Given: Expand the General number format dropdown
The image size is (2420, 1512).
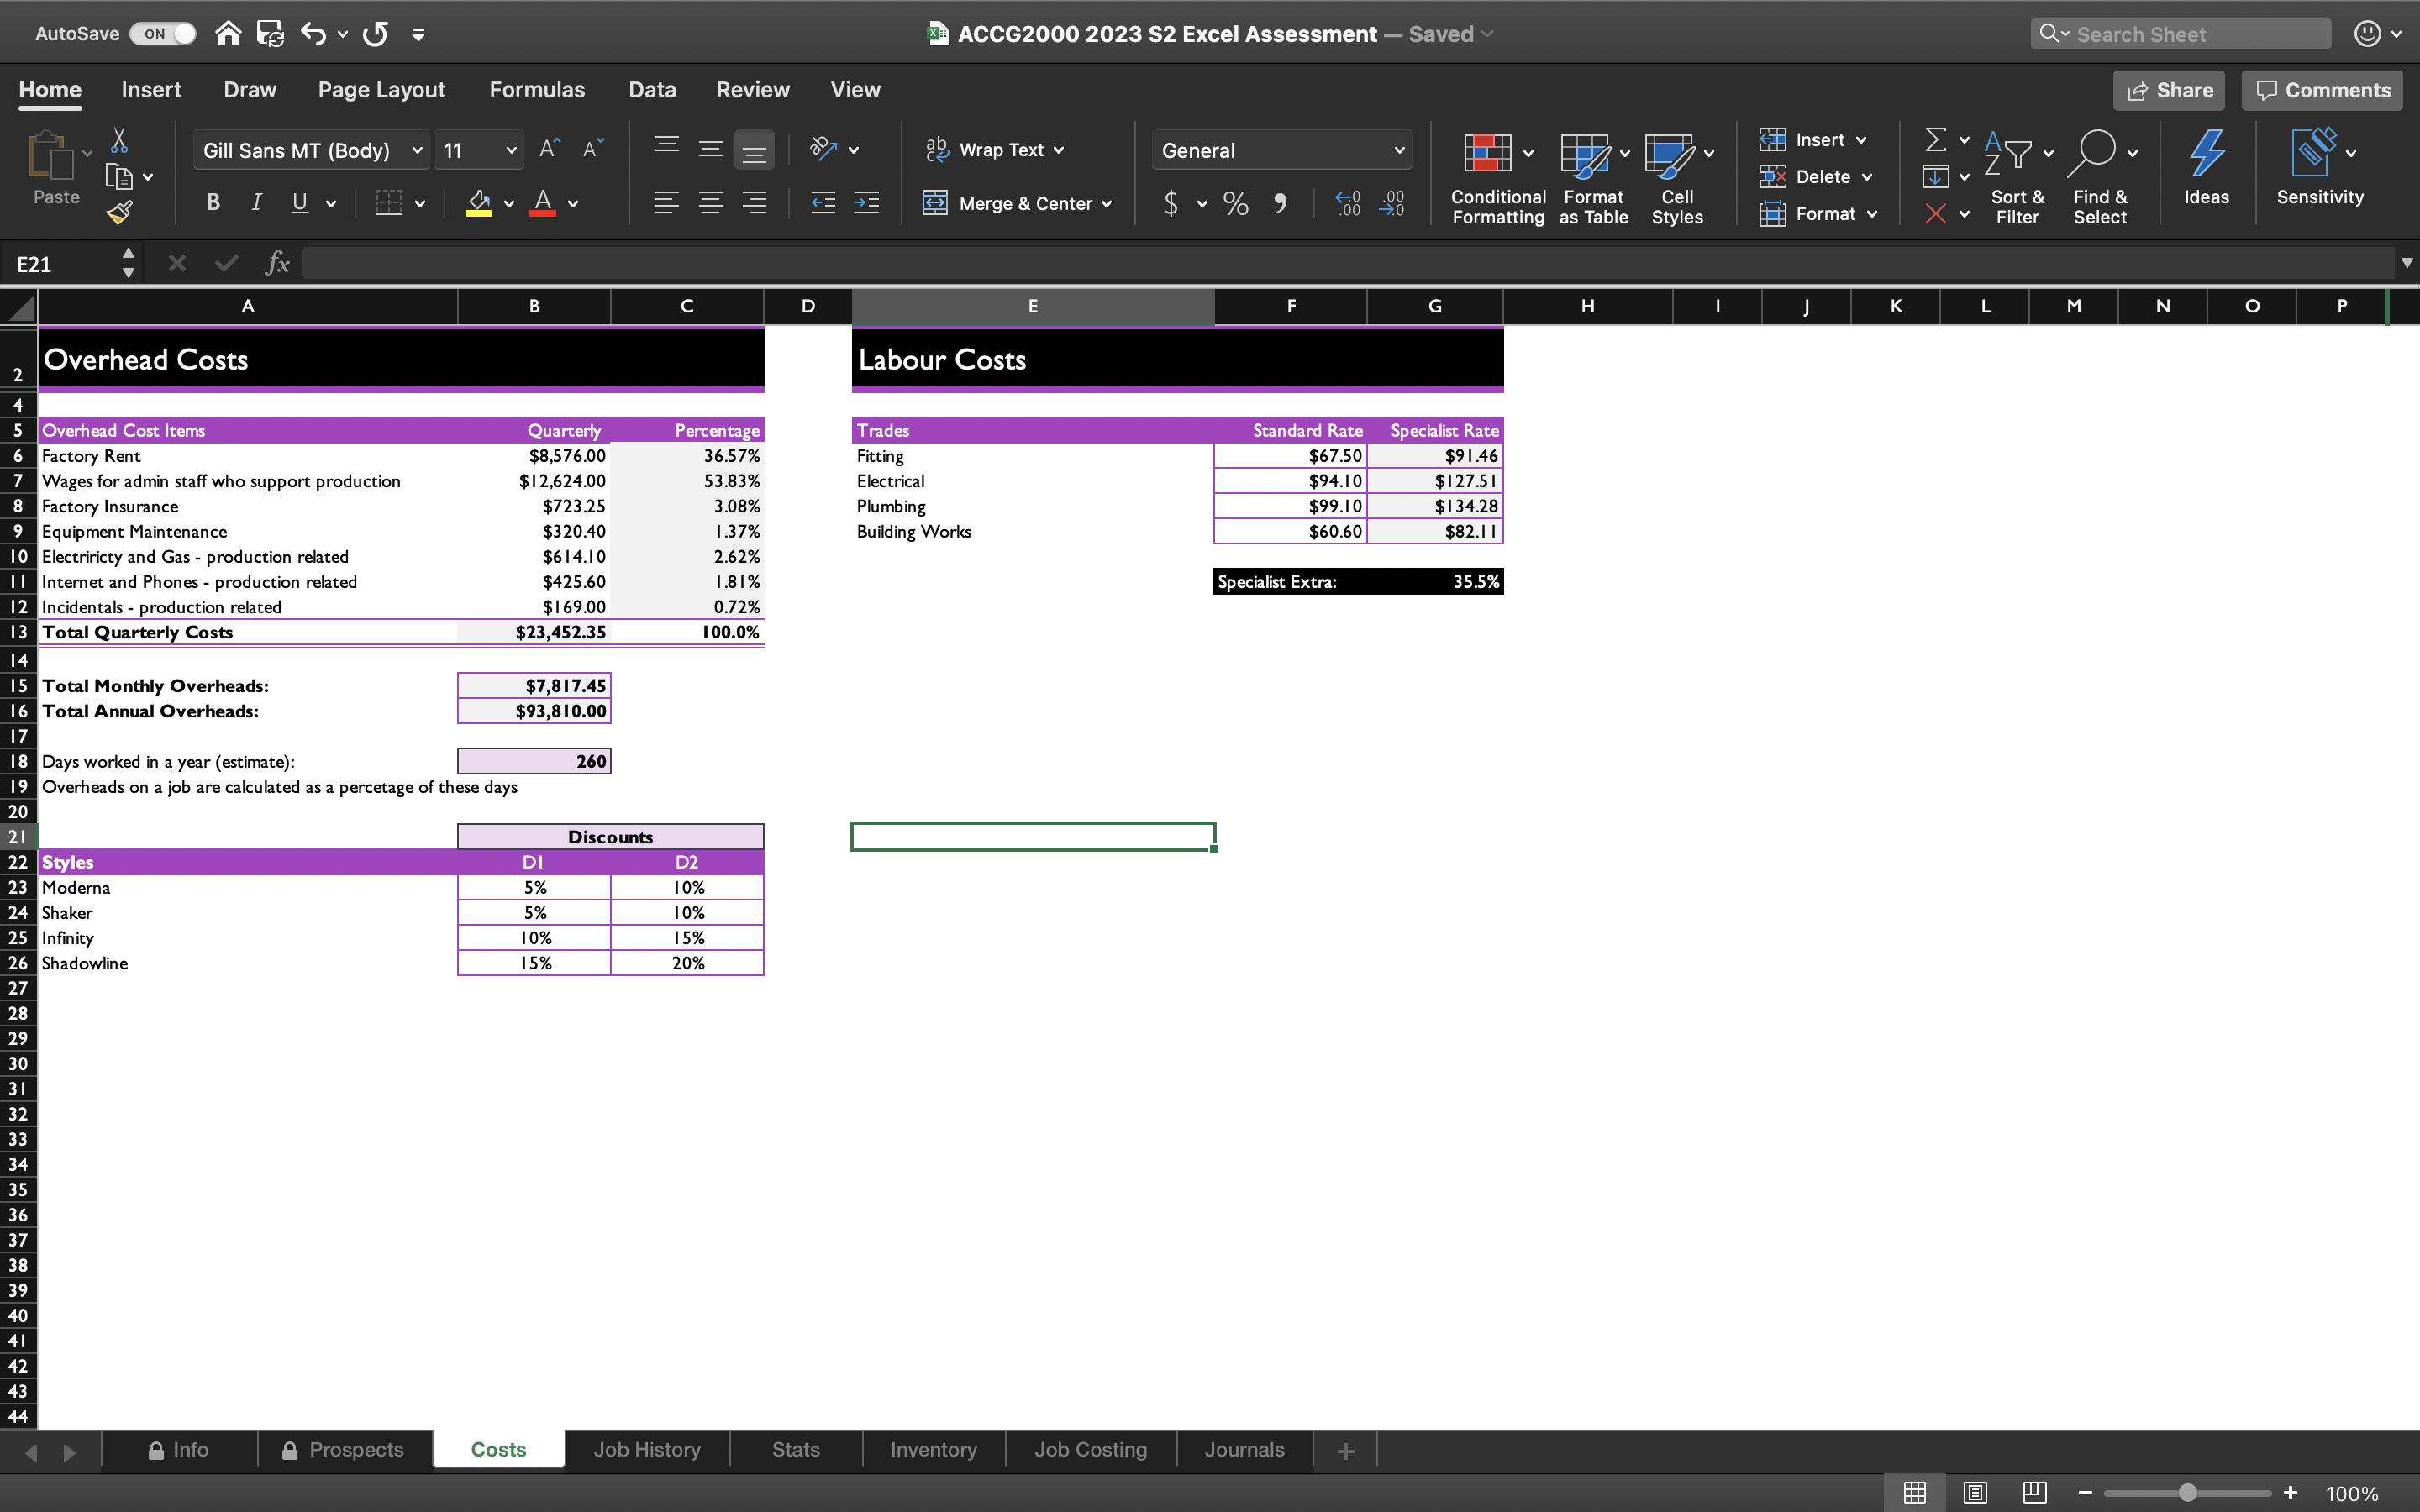Looking at the screenshot, I should pos(1398,150).
